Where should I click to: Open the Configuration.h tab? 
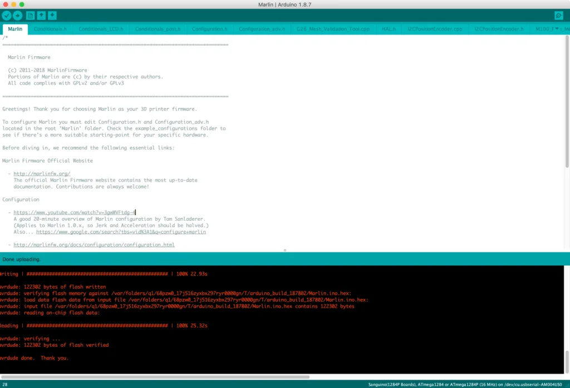[x=209, y=29]
